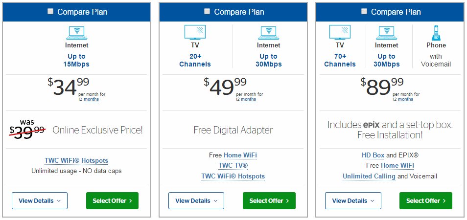Select Offer for the $89.99 plan

tap(426, 200)
